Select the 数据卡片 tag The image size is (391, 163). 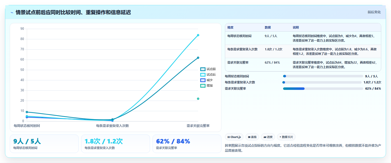pos(286,137)
